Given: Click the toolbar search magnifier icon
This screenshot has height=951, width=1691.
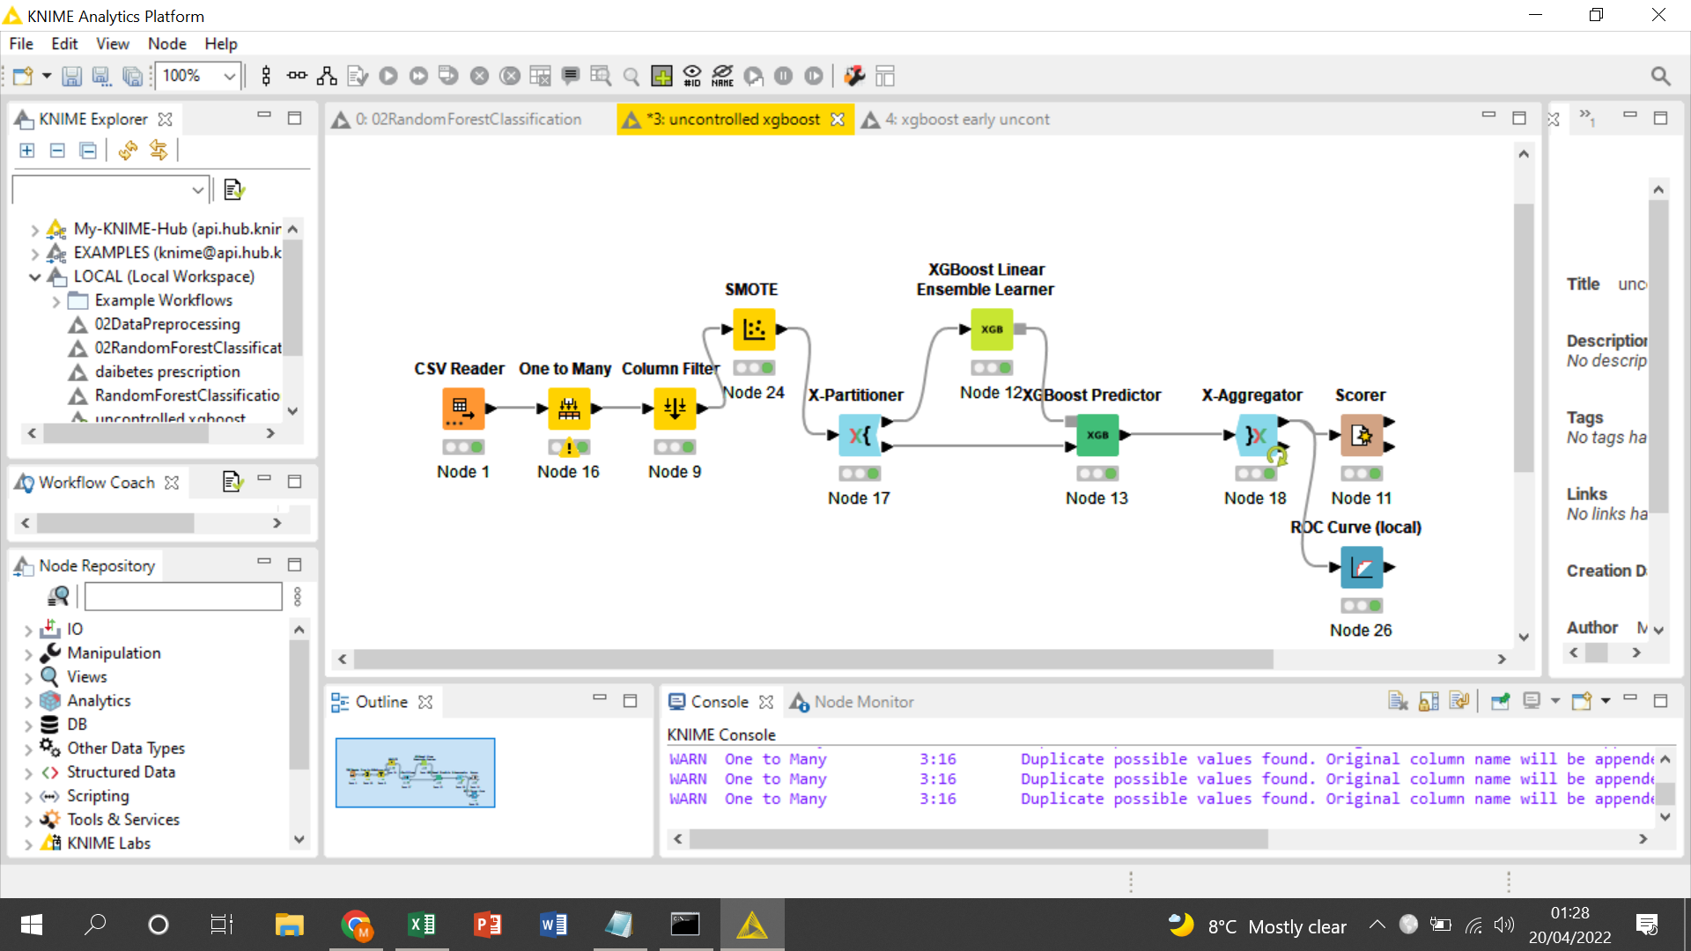Looking at the screenshot, I should (1660, 77).
